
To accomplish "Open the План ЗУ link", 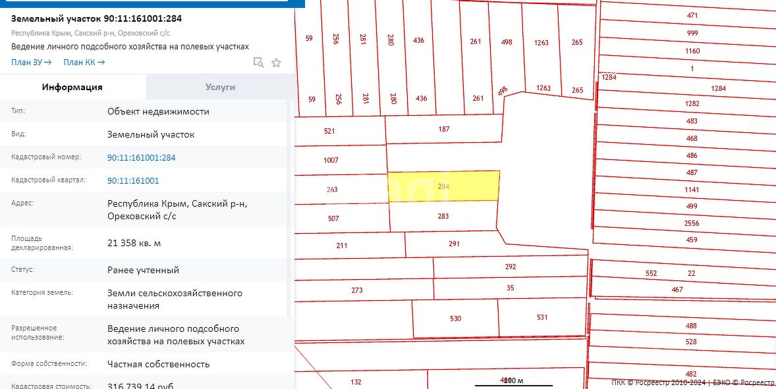I will click(x=31, y=63).
